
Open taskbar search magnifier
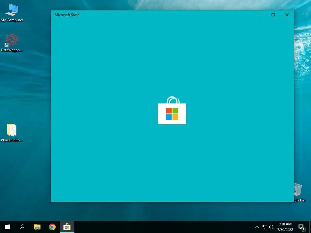point(22,227)
